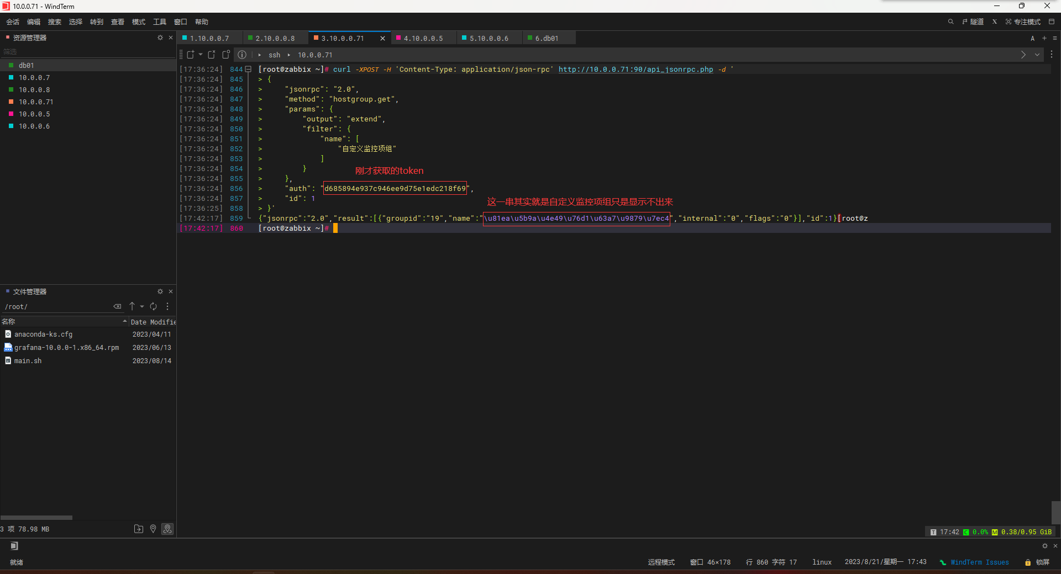This screenshot has width=1061, height=574.
Task: Click the location pin icon at the file manager bottom
Action: (x=153, y=529)
